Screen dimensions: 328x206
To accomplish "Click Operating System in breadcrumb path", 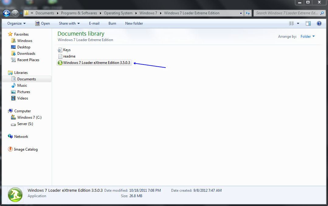I will point(118,13).
